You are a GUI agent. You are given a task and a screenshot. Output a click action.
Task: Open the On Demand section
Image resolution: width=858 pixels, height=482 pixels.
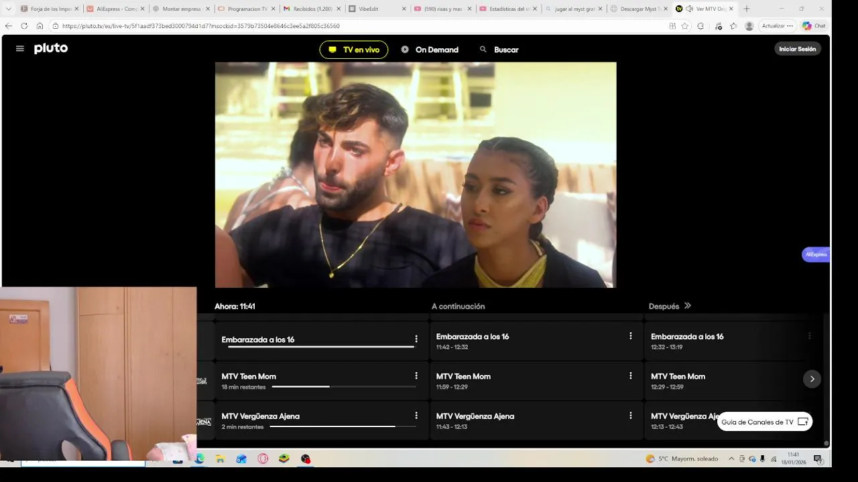(430, 50)
